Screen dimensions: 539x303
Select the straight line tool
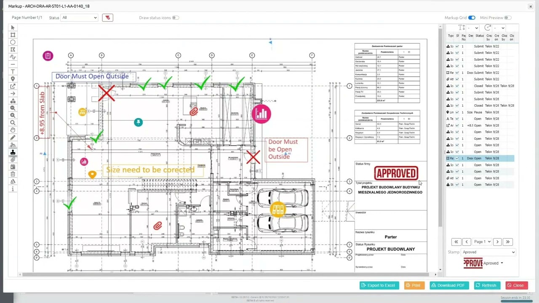[x=13, y=64]
